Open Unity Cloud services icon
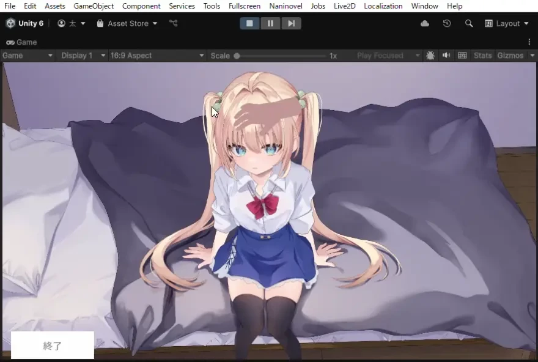The image size is (538, 362). (x=425, y=23)
